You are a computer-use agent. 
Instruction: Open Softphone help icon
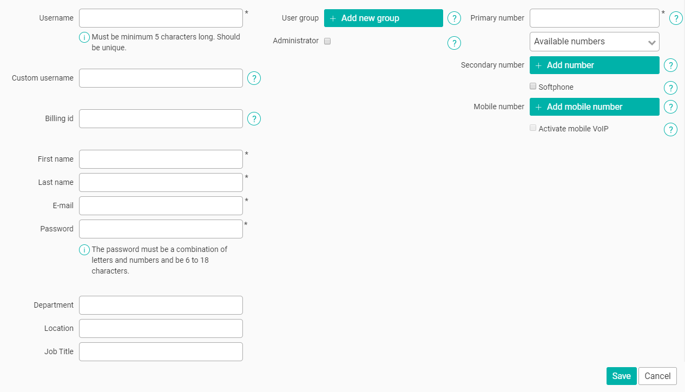pos(670,88)
